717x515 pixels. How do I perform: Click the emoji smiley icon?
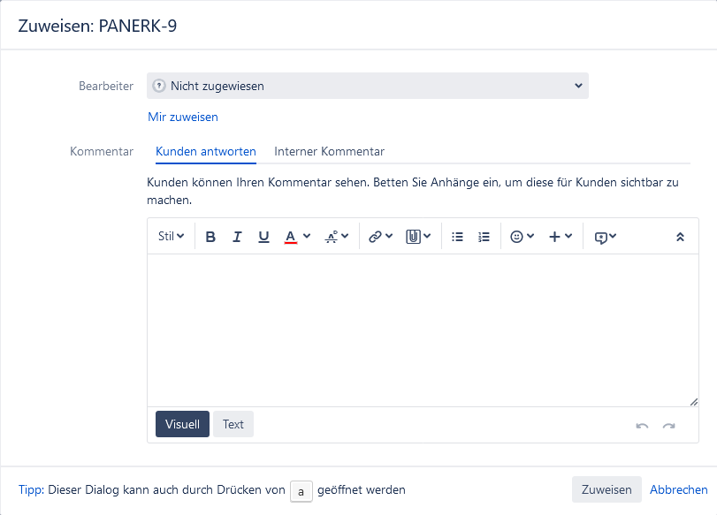pos(516,237)
